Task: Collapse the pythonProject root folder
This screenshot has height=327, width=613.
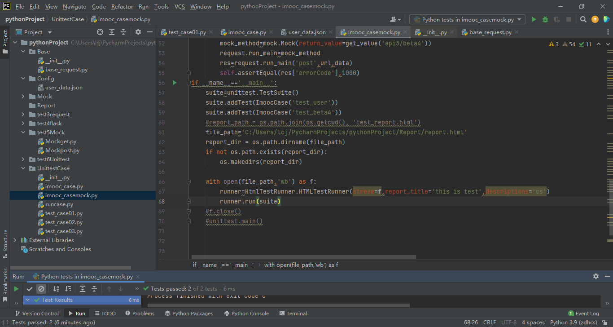Action: (x=15, y=42)
